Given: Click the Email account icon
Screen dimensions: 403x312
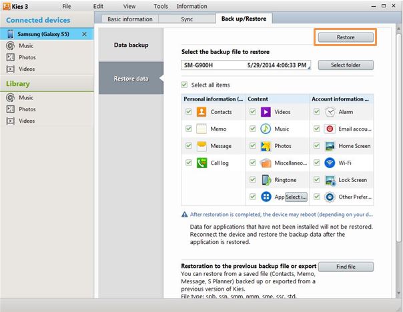Looking at the screenshot, I should click(330, 129).
